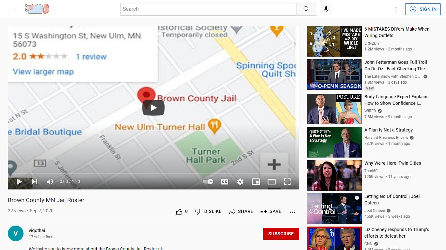Viewport: 446px width, 250px height.
Task: Toggle the autoplay switch
Action: [x=208, y=182]
